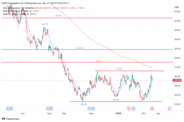Image resolution: width=184 pixels, height=122 pixels.
Task: Click the 40.00 price axis label
Action: point(177,30)
